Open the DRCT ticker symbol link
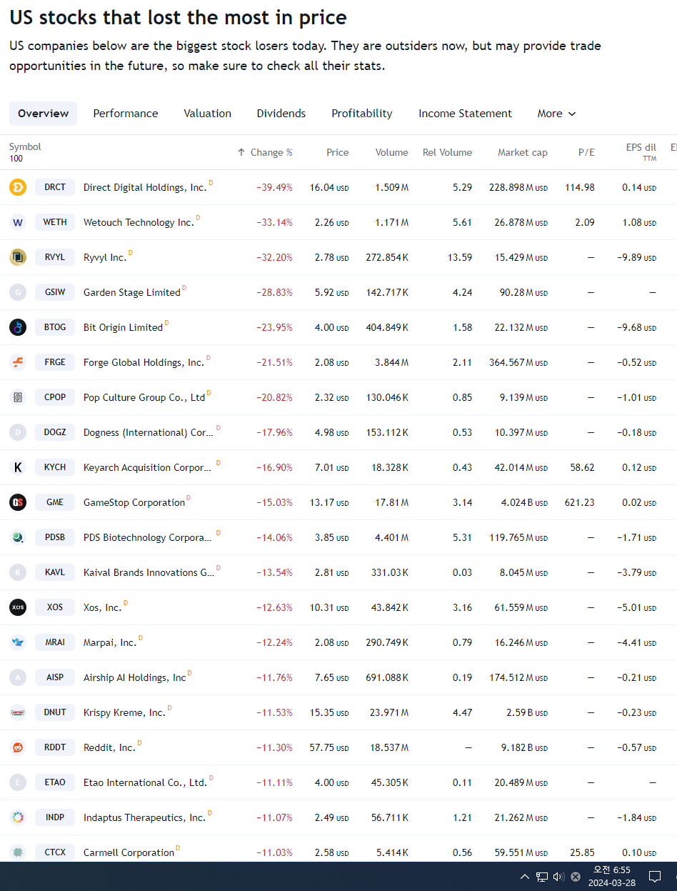 tap(55, 187)
